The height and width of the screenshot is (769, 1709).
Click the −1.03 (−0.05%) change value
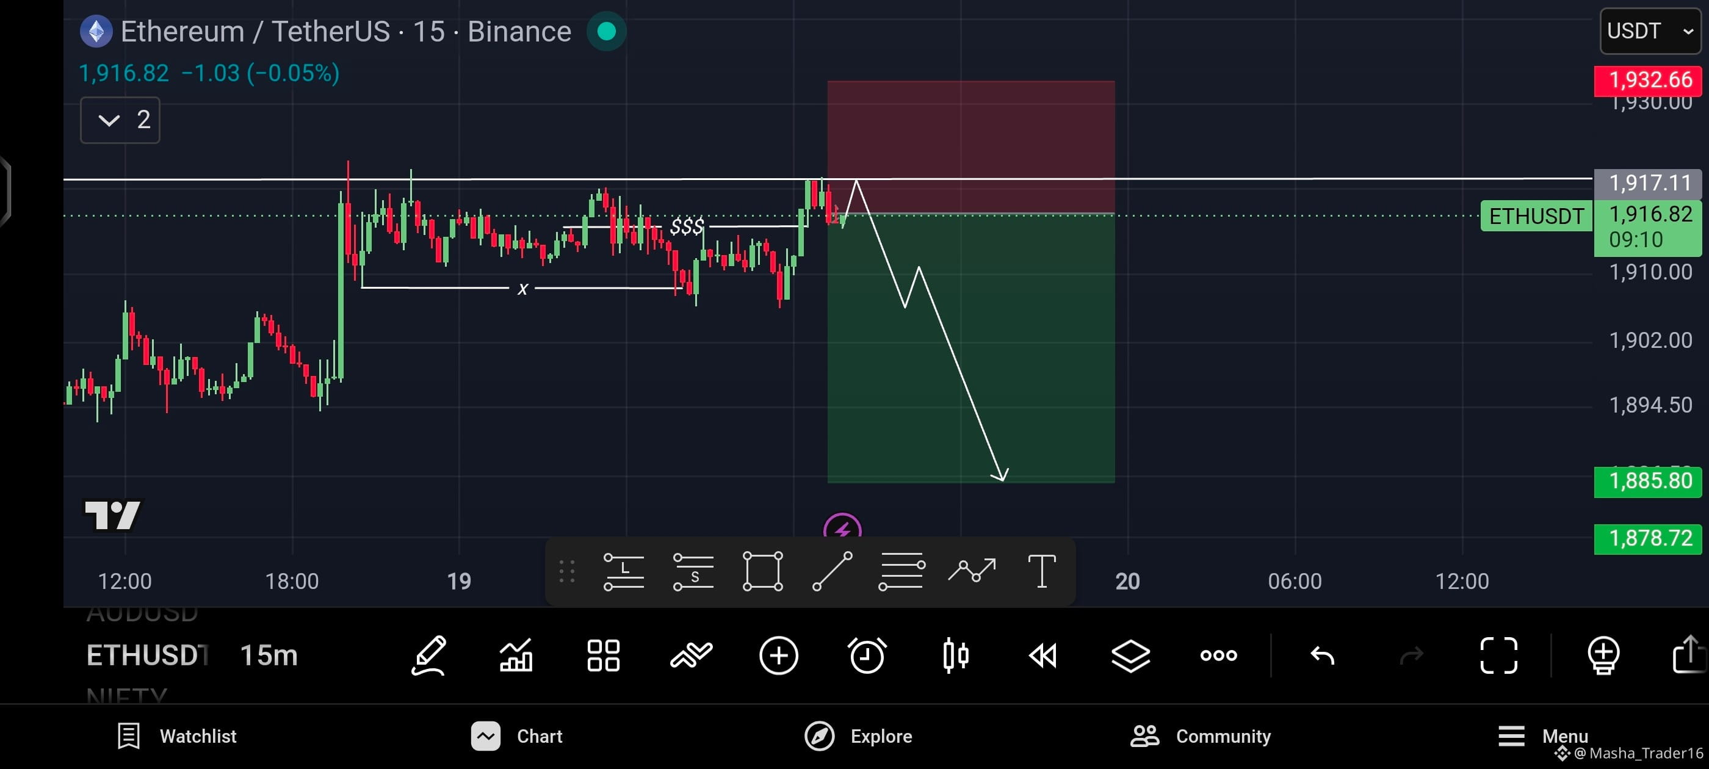point(260,73)
